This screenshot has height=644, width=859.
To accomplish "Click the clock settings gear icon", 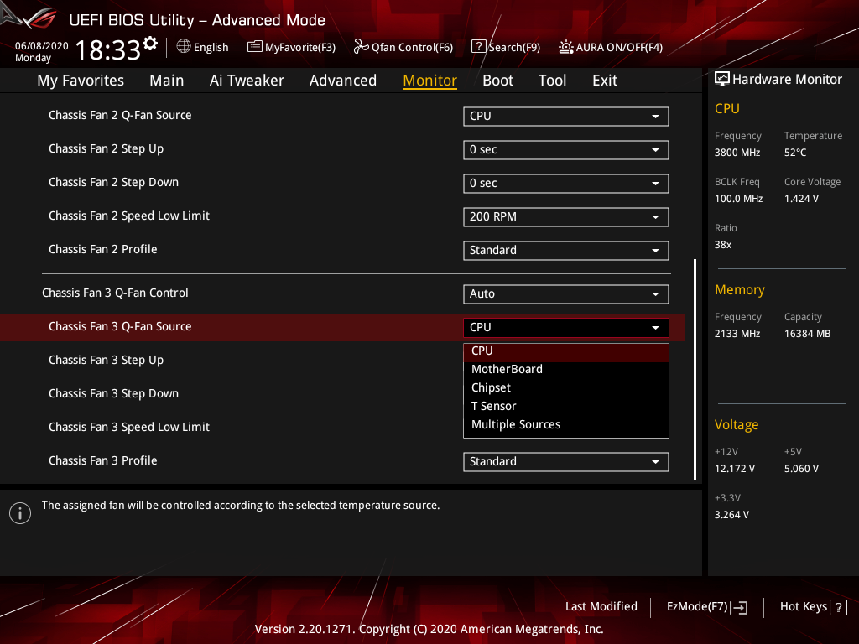I will [150, 44].
